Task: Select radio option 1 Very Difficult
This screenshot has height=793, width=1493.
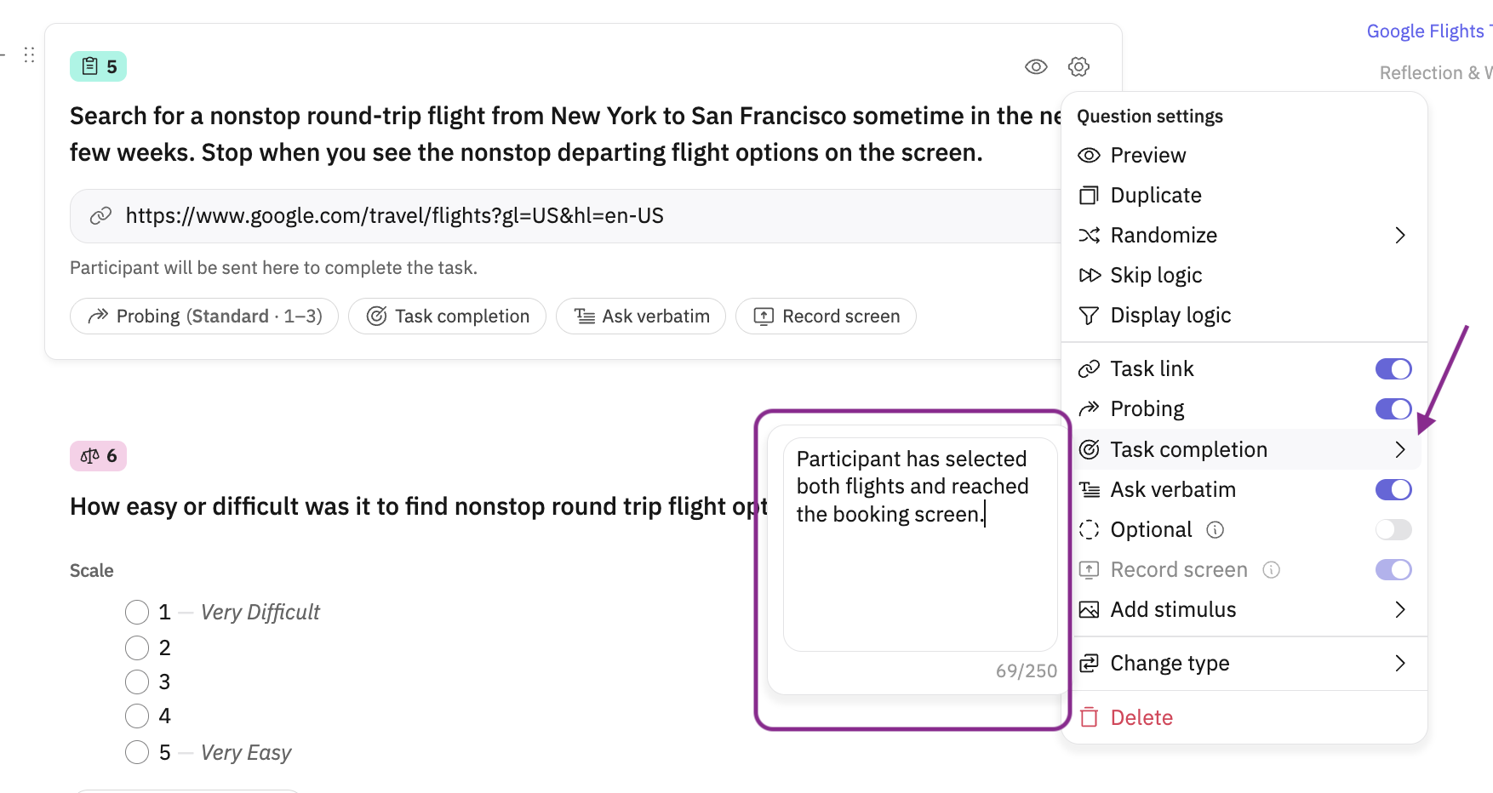Action: coord(137,612)
